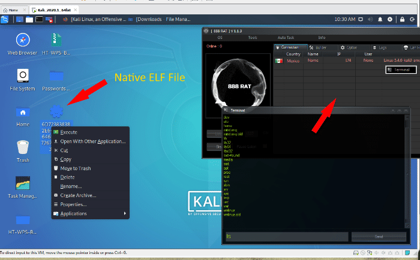Click the Terminal window vertical scrollbar
The width and height of the screenshot is (420, 260).
point(407,171)
